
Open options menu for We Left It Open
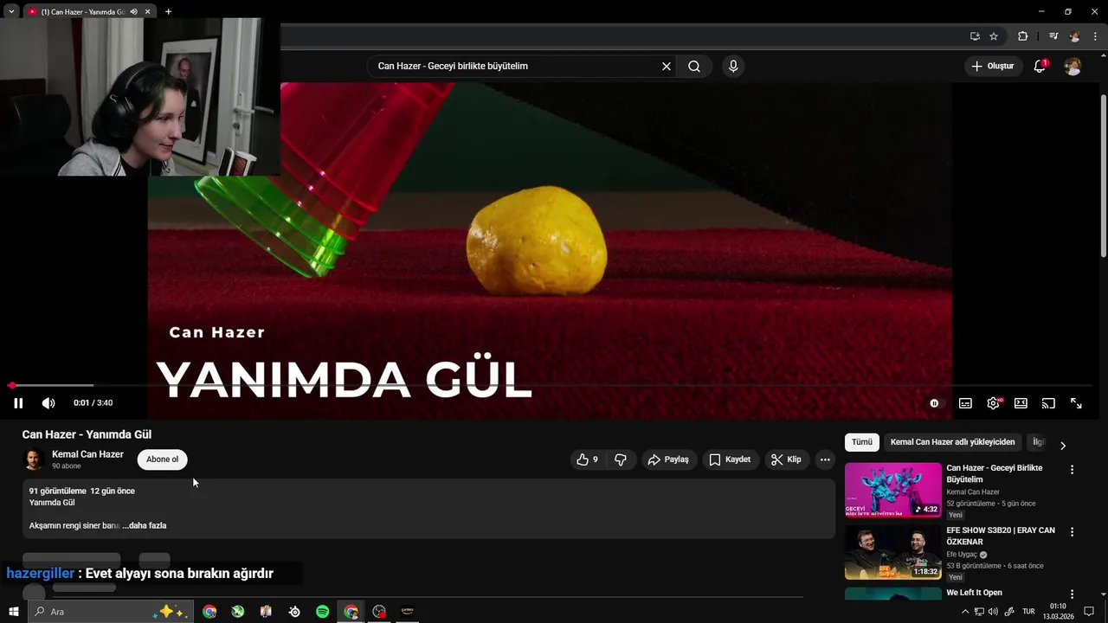point(1073,594)
